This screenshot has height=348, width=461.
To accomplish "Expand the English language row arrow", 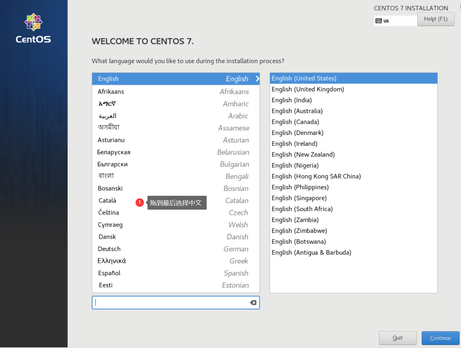I will pyautogui.click(x=257, y=79).
